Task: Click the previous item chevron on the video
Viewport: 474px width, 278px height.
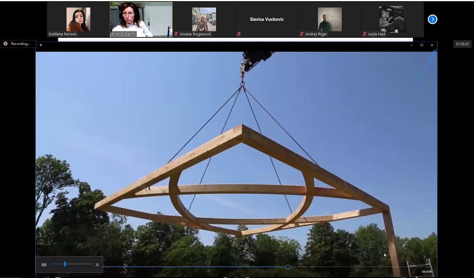Action: point(39,164)
